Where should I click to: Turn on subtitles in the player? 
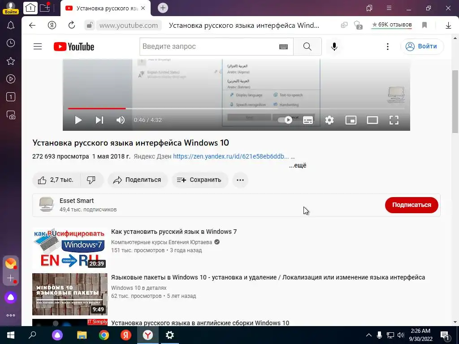pyautogui.click(x=308, y=120)
